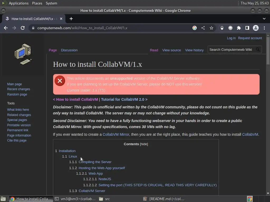Open Tutorial for CollabVM 2.0 link

[124, 99]
